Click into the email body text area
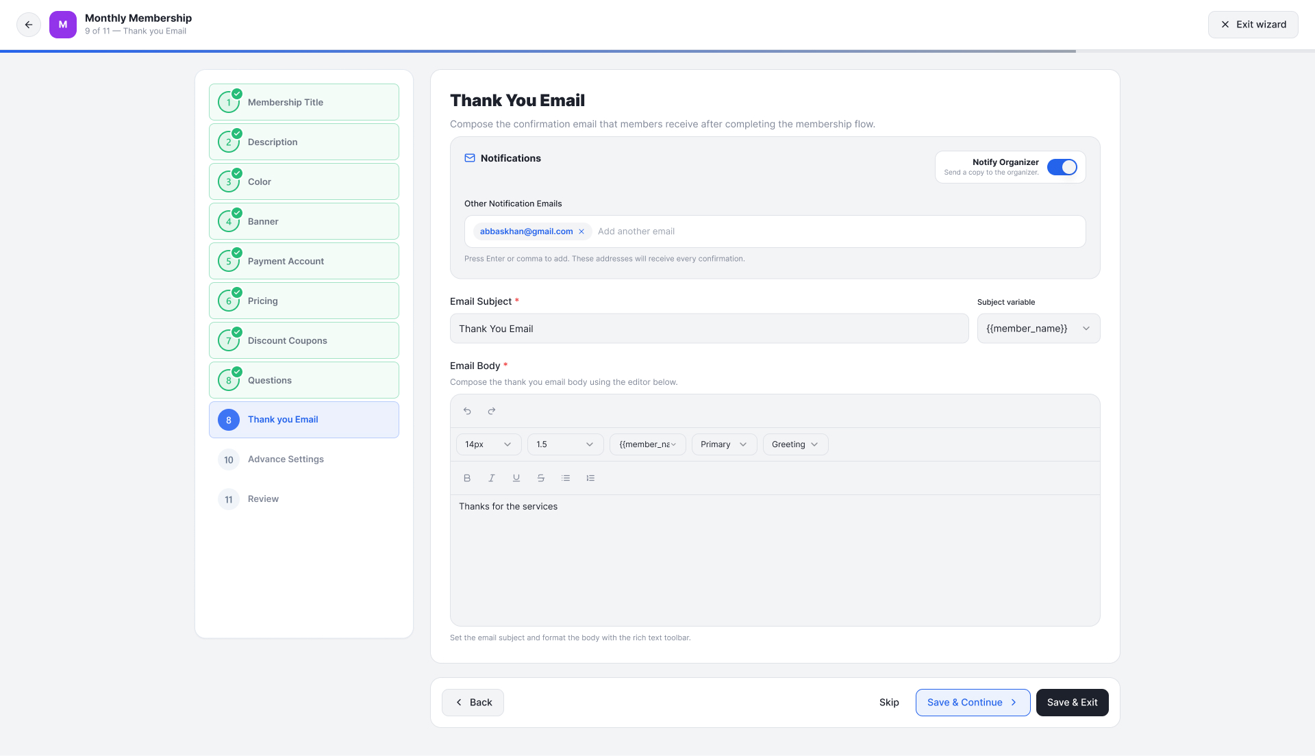Image resolution: width=1315 pixels, height=756 pixels. click(x=775, y=560)
